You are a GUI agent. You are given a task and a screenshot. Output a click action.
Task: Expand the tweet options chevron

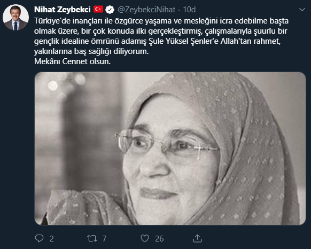pos(302,9)
